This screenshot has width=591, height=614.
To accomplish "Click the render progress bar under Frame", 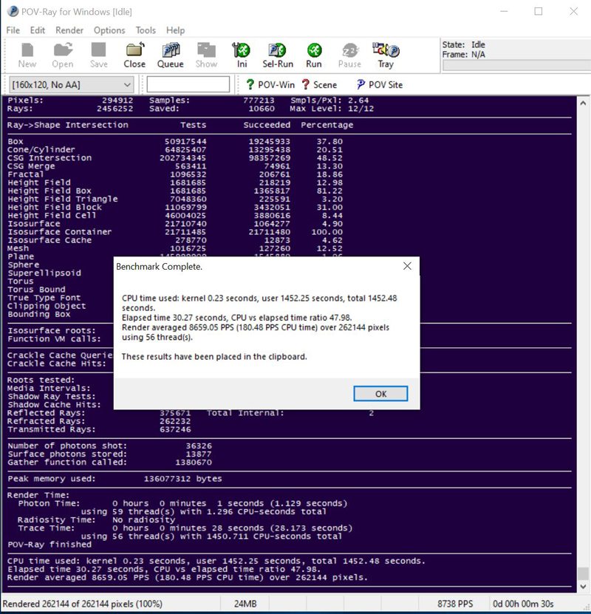I will tap(516, 66).
